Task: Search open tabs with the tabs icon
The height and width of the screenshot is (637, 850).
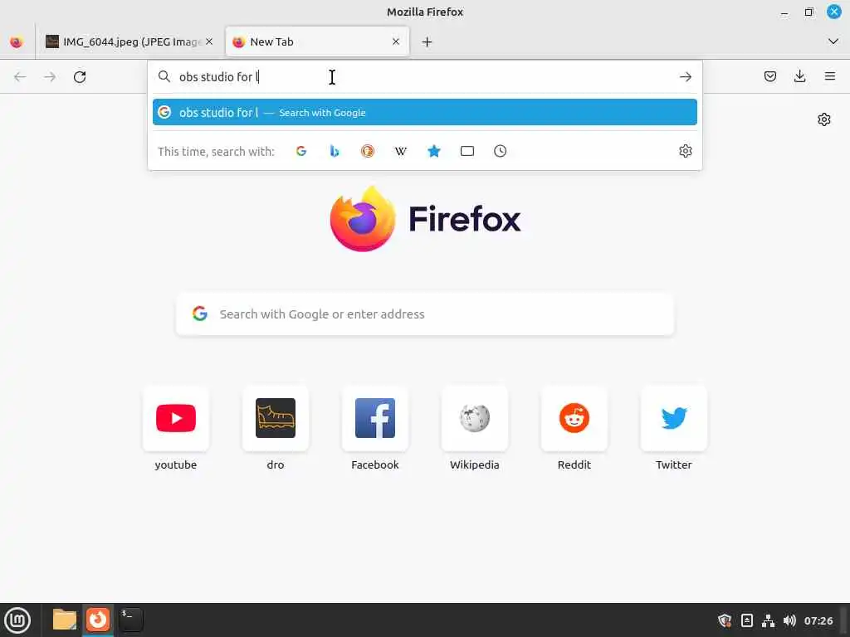Action: pyautogui.click(x=467, y=151)
